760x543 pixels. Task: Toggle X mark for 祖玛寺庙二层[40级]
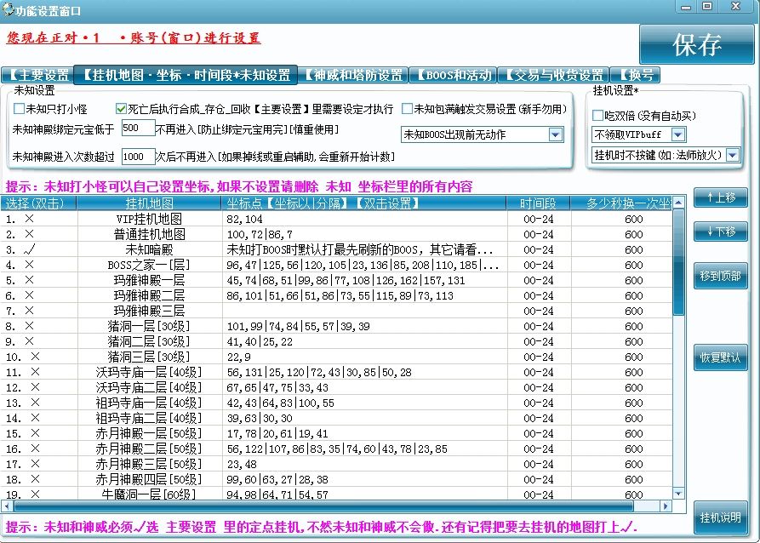coord(35,418)
